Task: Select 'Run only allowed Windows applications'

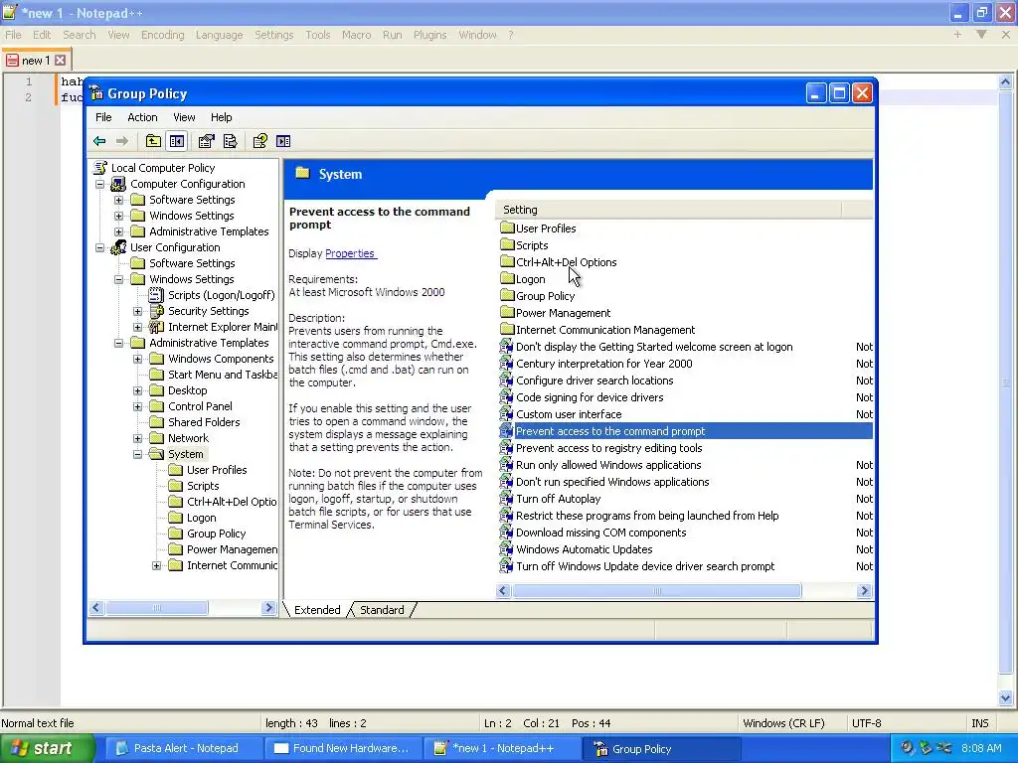Action: tap(608, 465)
